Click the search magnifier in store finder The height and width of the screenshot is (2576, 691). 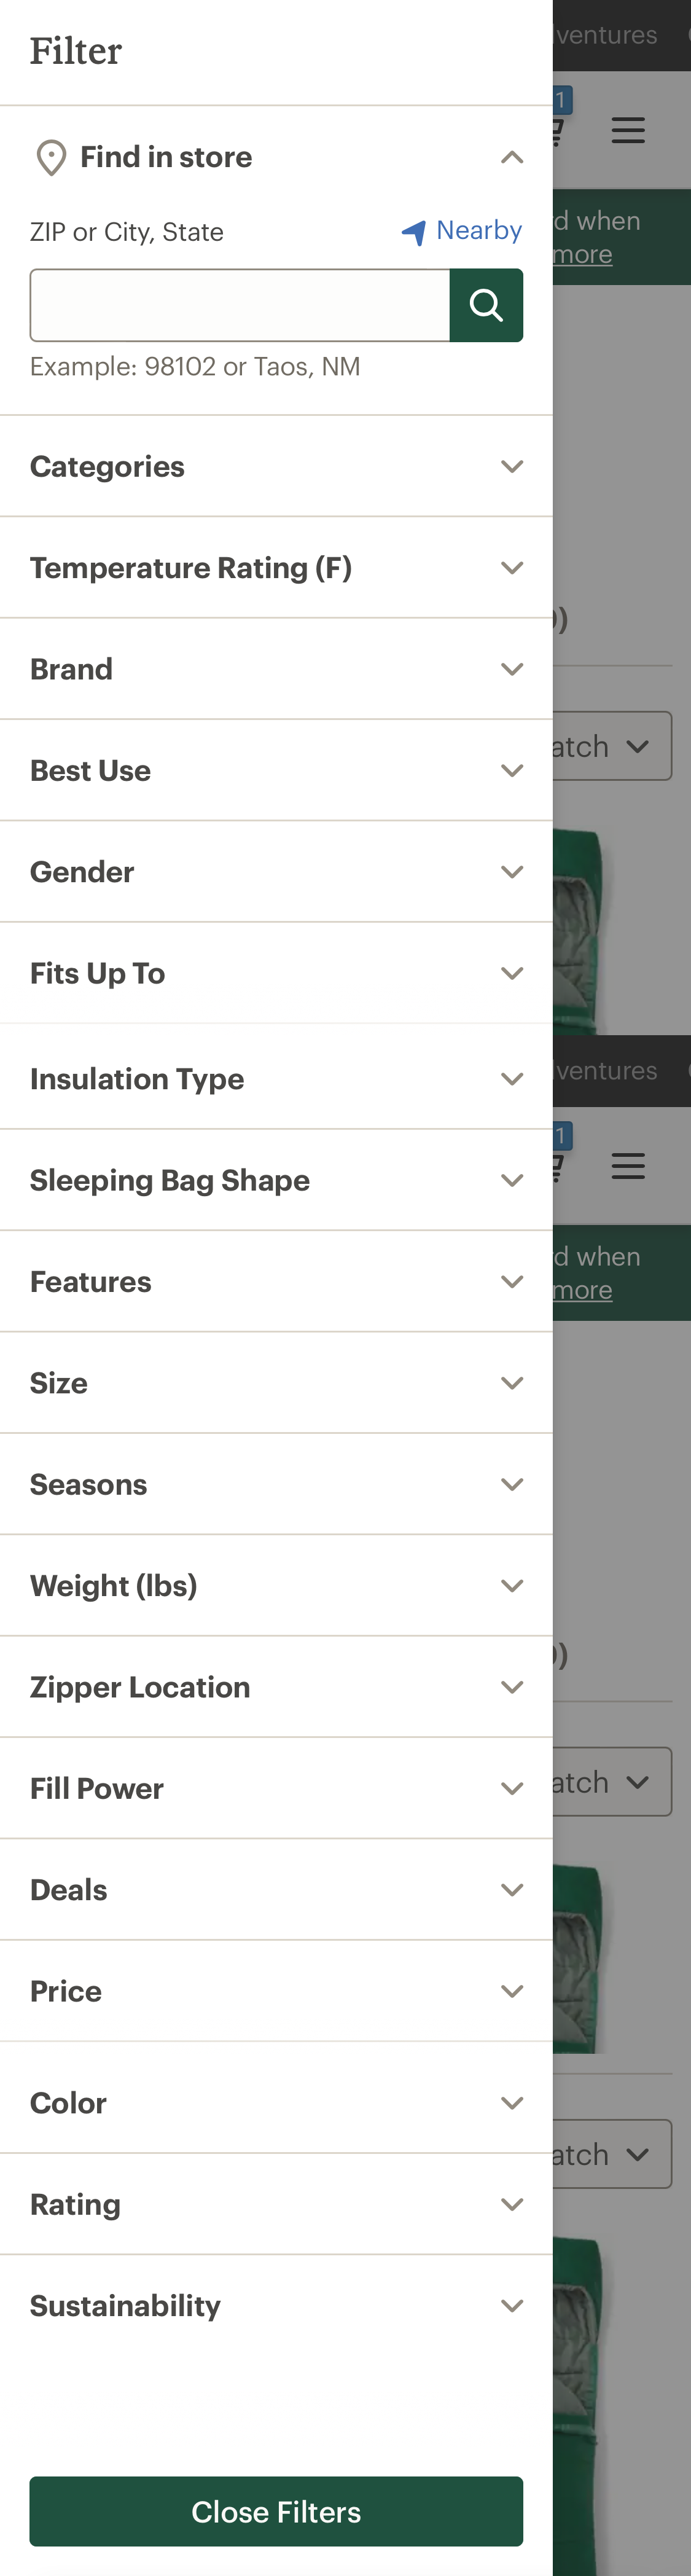[x=486, y=305]
